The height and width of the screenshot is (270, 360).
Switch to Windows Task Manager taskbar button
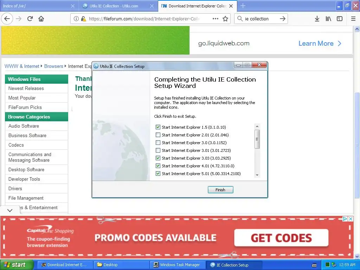tap(177, 265)
